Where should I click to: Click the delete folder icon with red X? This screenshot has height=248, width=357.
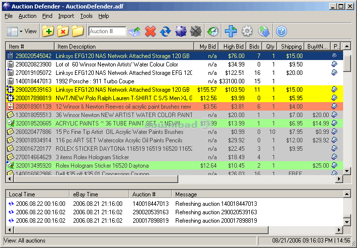pos(63,32)
